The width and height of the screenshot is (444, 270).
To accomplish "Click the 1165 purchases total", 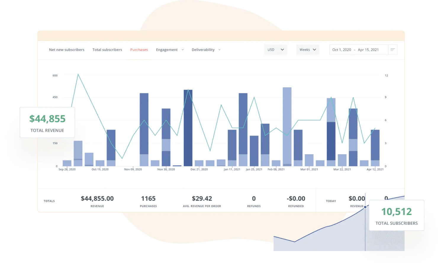I will 148,199.
